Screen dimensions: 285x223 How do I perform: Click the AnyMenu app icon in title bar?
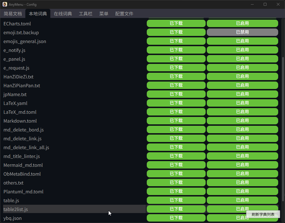click(x=5, y=4)
